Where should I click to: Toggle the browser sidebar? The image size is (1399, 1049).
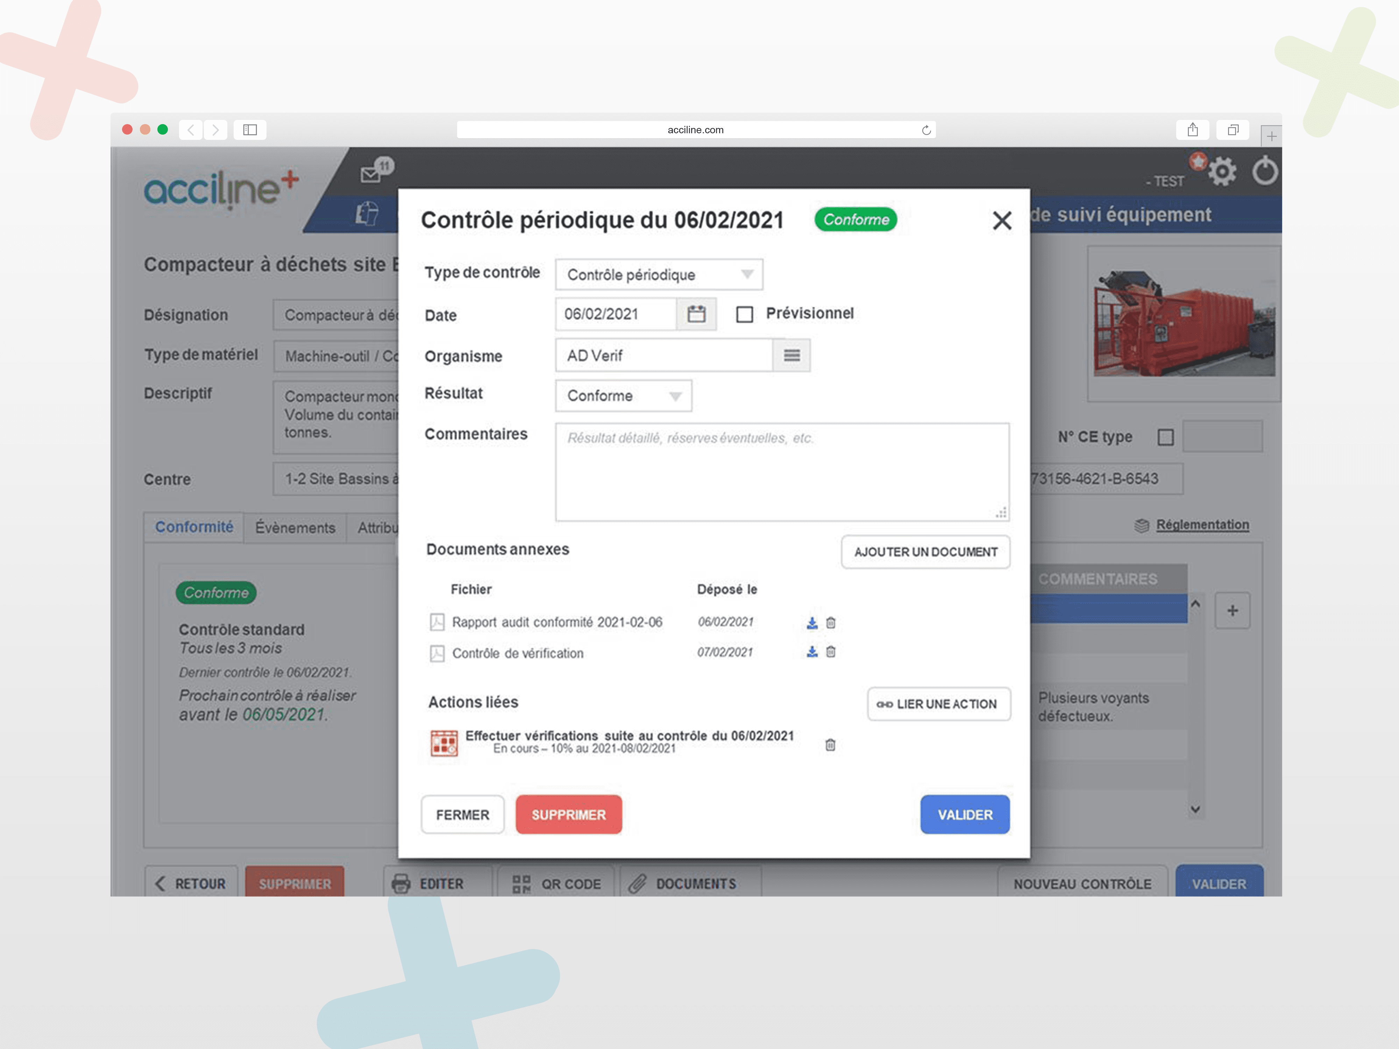click(250, 130)
